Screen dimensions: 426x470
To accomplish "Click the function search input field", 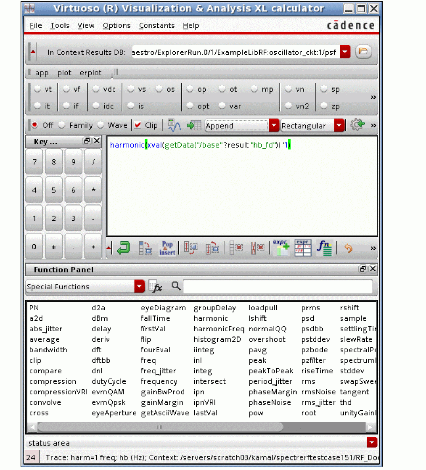I will 278,286.
